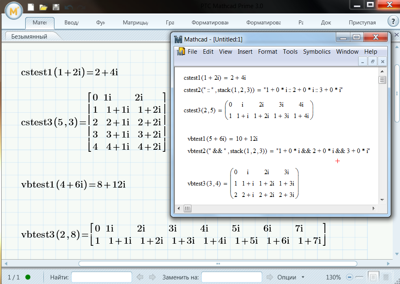400x284 pixels.
Task: Click the Заменить на input field
Action: click(231, 277)
